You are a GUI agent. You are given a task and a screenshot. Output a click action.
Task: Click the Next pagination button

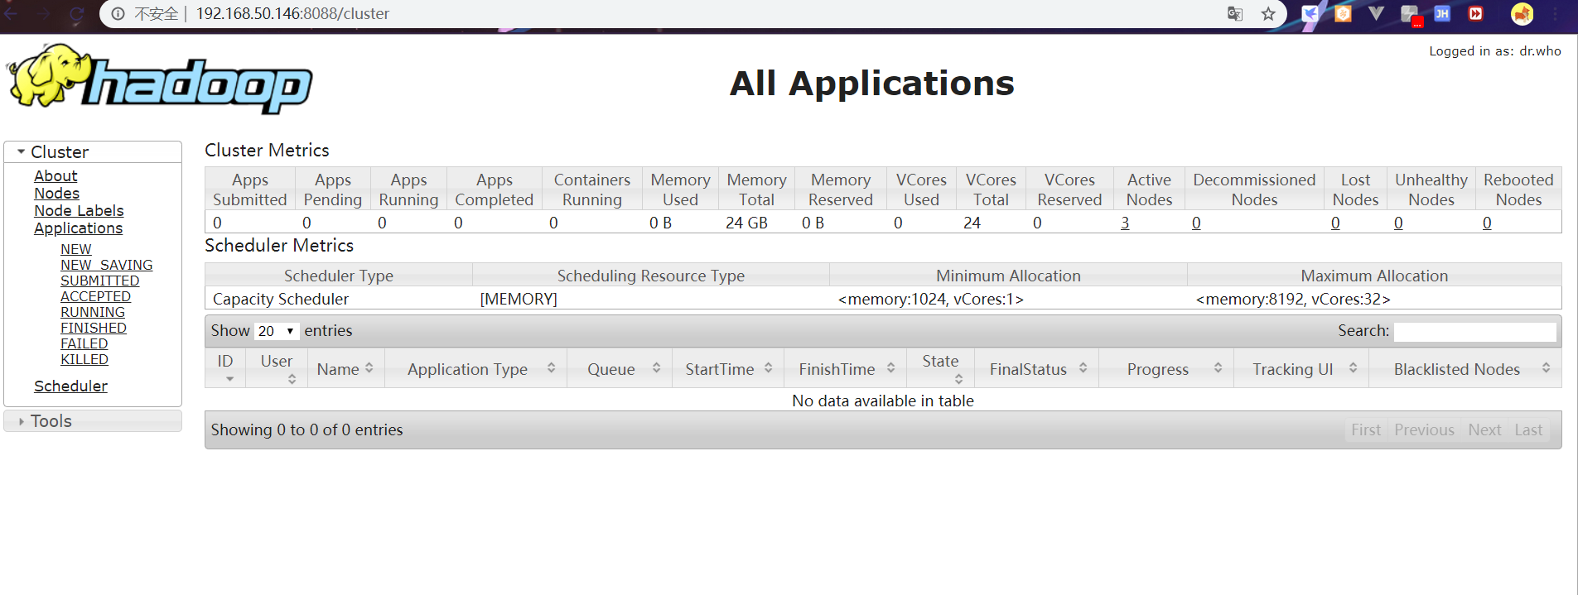(x=1484, y=429)
